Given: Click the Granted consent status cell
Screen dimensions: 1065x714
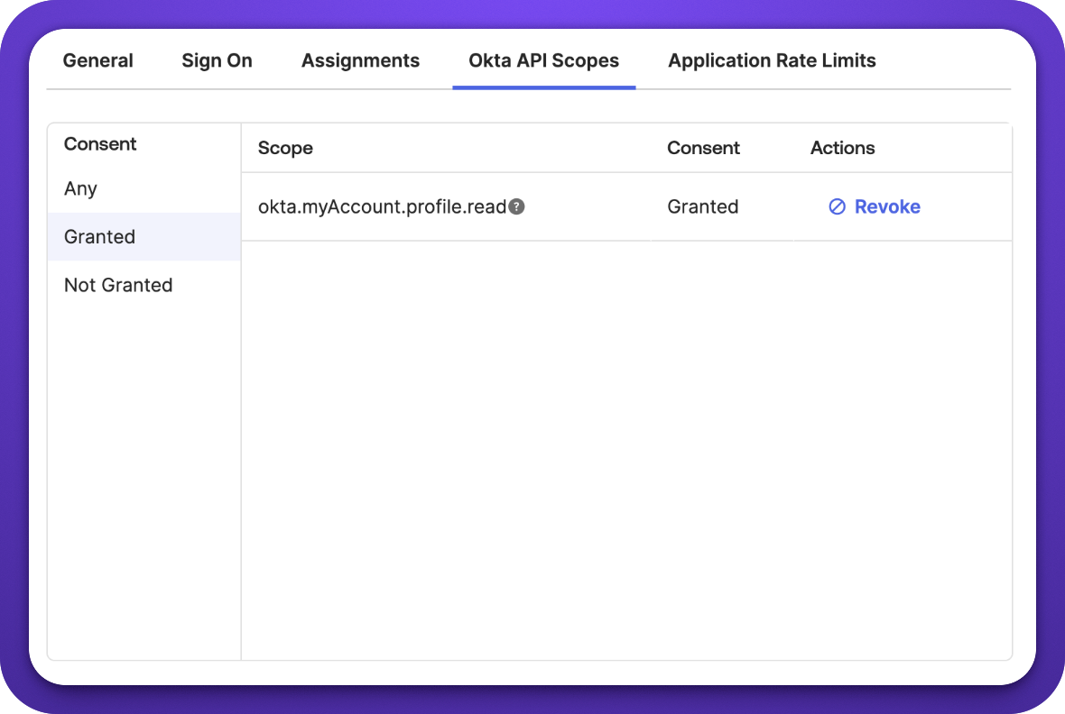Looking at the screenshot, I should (x=702, y=206).
